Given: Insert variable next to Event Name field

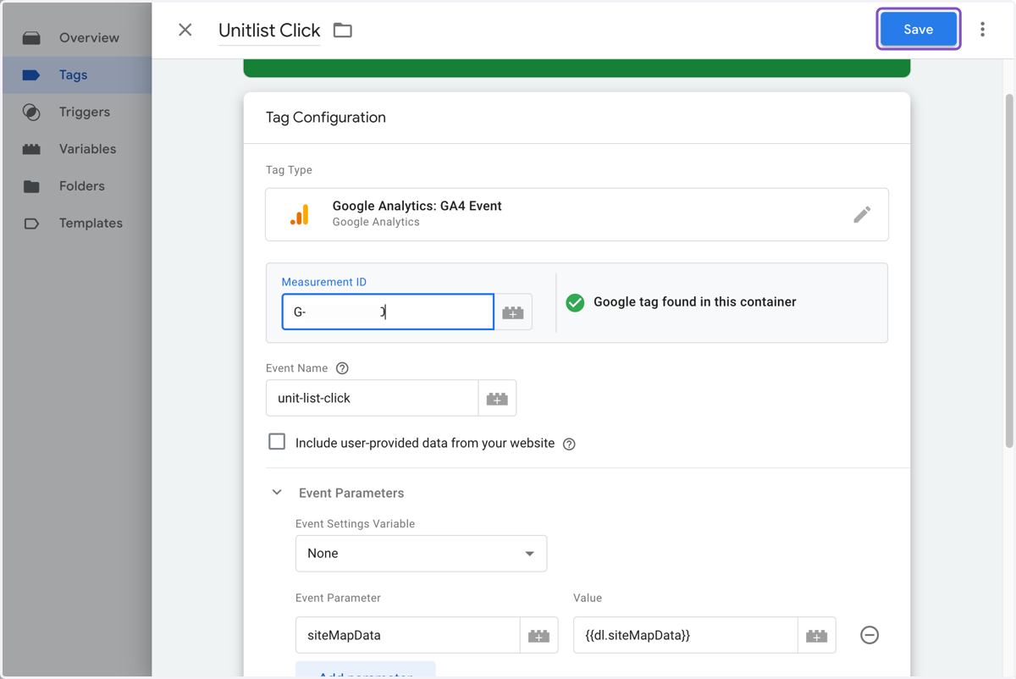Looking at the screenshot, I should click(x=497, y=398).
